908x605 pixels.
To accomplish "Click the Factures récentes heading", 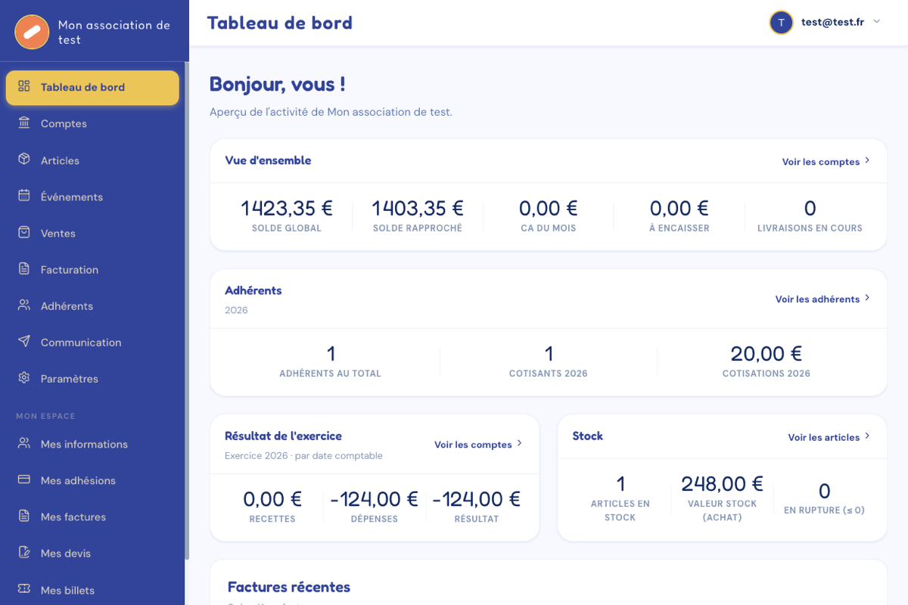I will 289,587.
